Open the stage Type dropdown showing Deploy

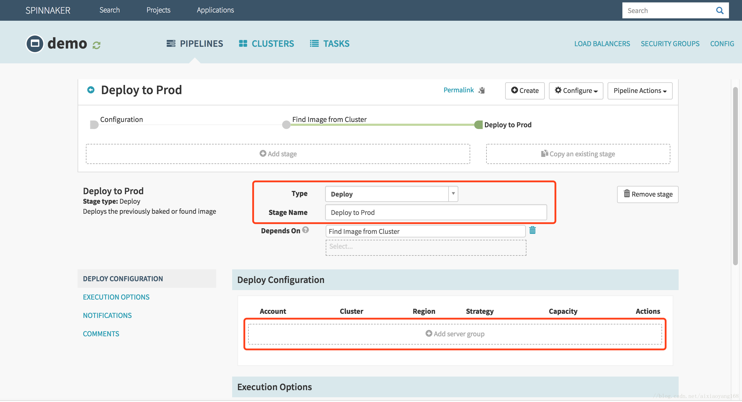(x=391, y=194)
